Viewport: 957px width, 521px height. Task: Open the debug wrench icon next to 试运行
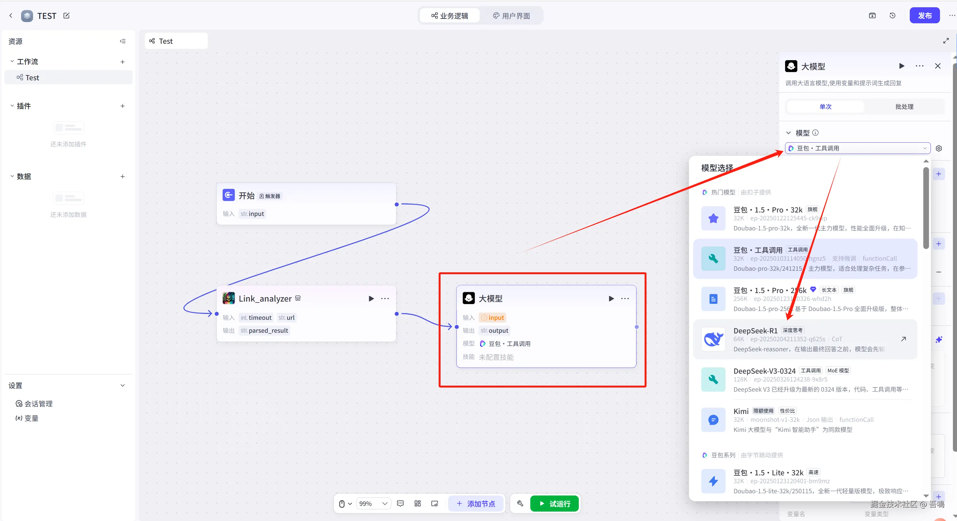pos(520,504)
